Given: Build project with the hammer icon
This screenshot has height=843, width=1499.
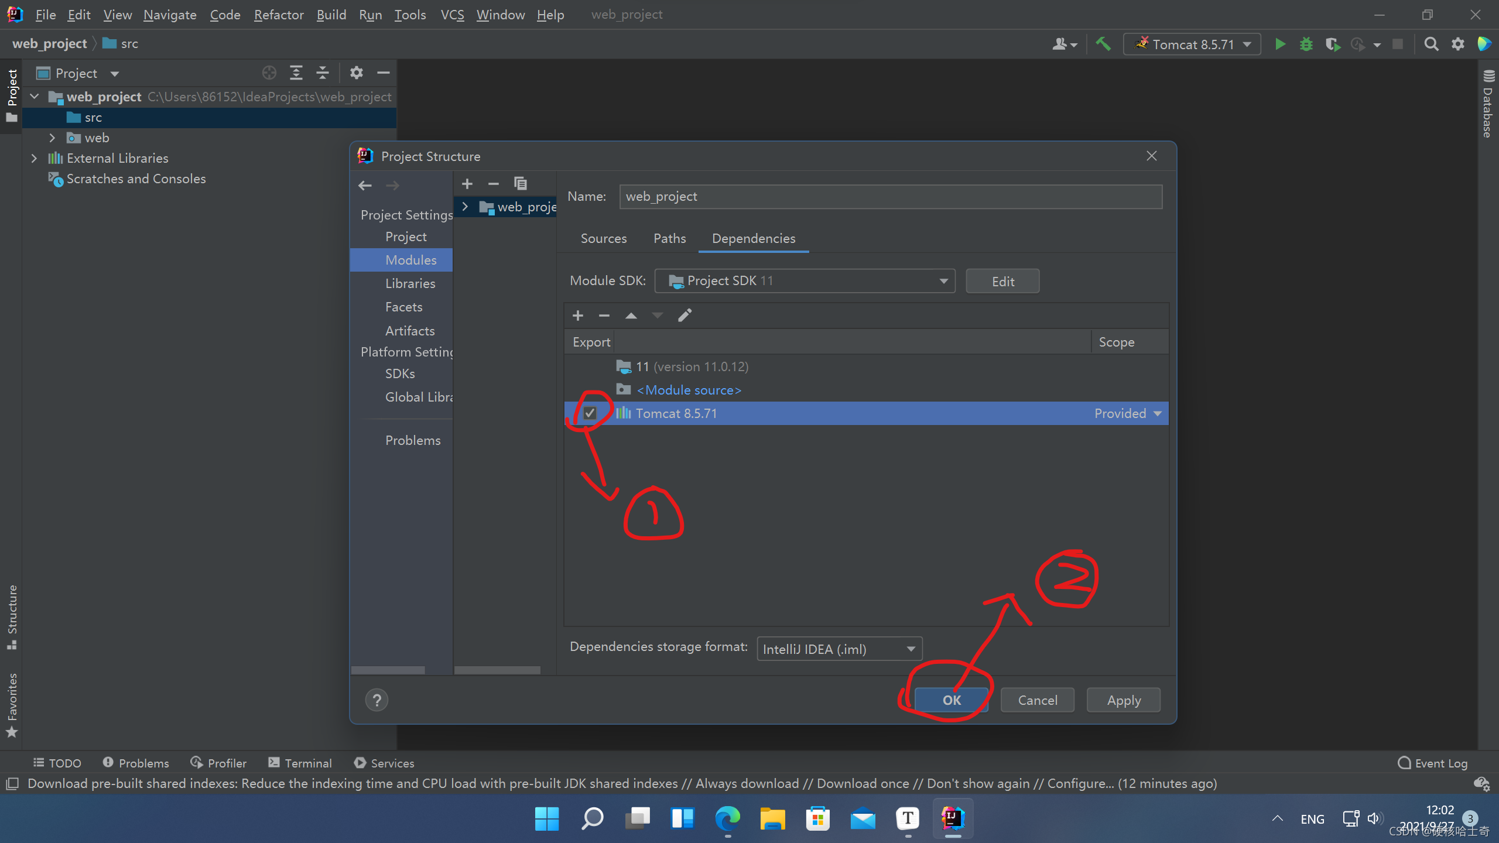Looking at the screenshot, I should click(1103, 44).
